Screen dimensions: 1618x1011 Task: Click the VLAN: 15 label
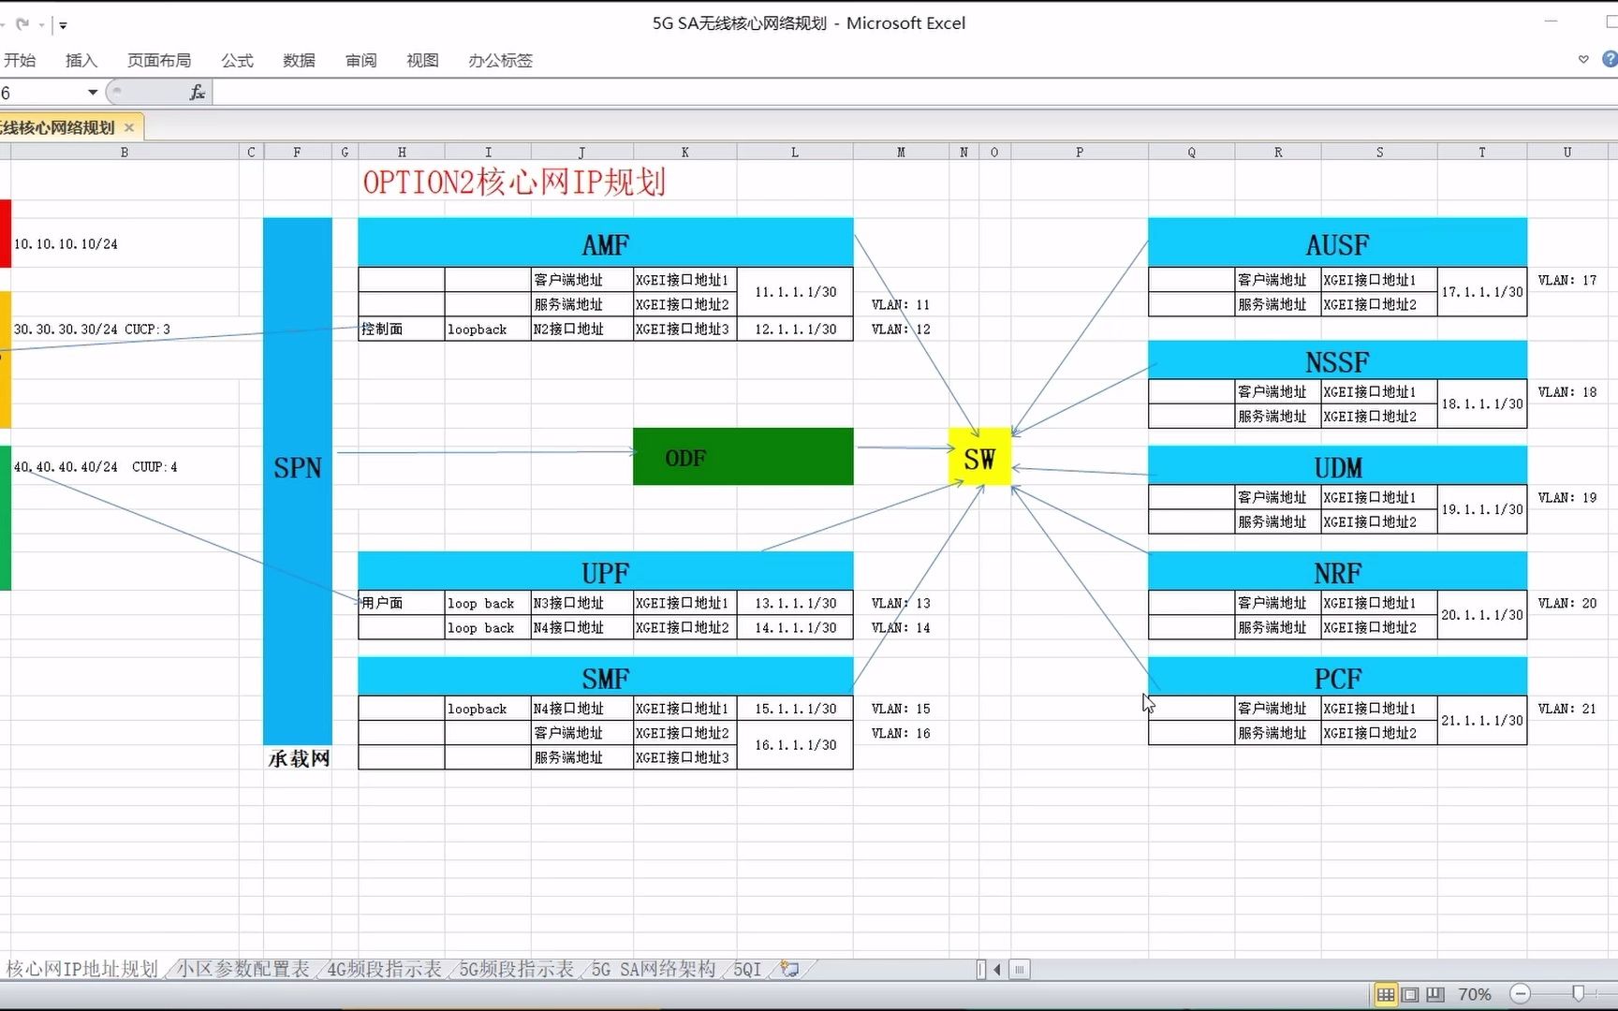point(900,709)
